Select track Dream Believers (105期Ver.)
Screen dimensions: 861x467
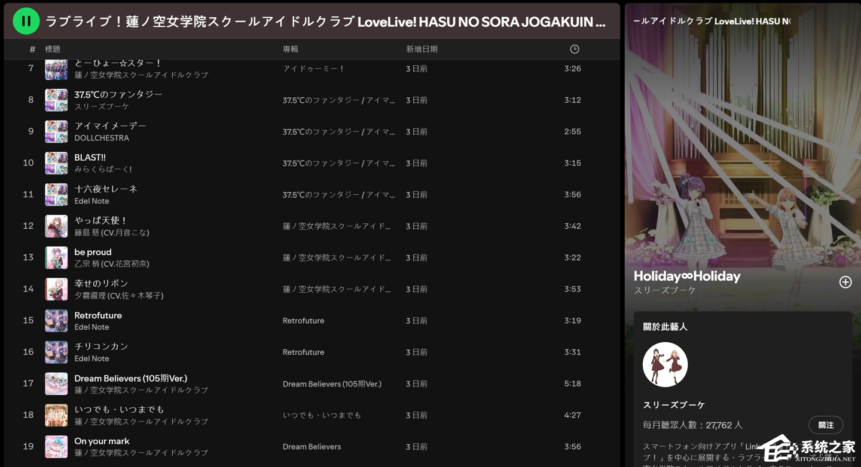[x=130, y=378]
